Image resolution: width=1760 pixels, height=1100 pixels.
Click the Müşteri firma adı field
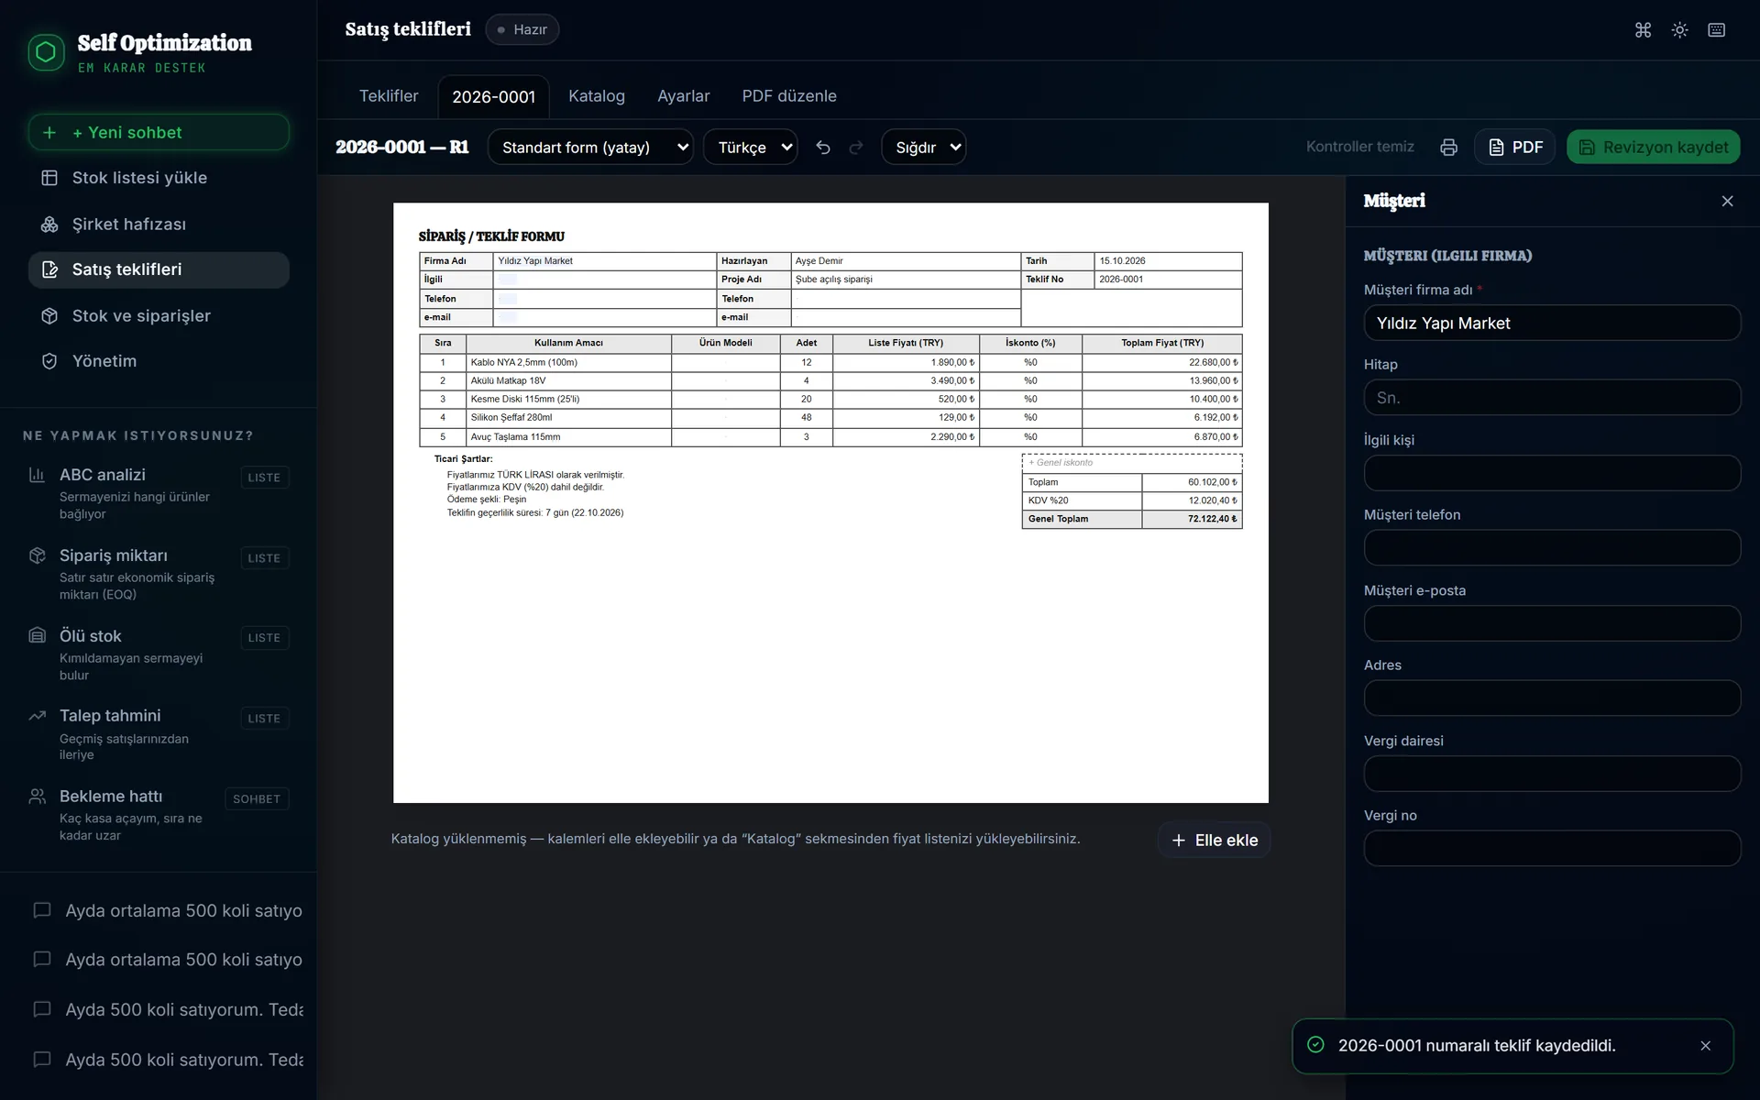click(1552, 324)
